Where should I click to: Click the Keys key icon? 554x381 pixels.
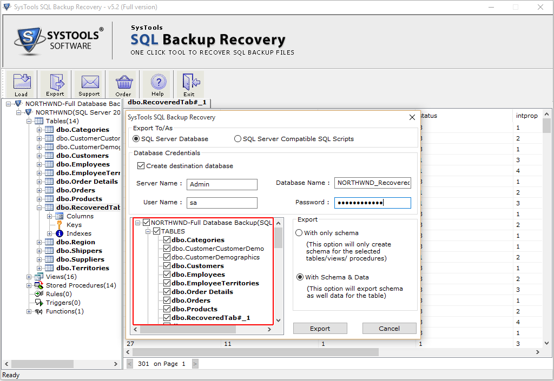60,225
